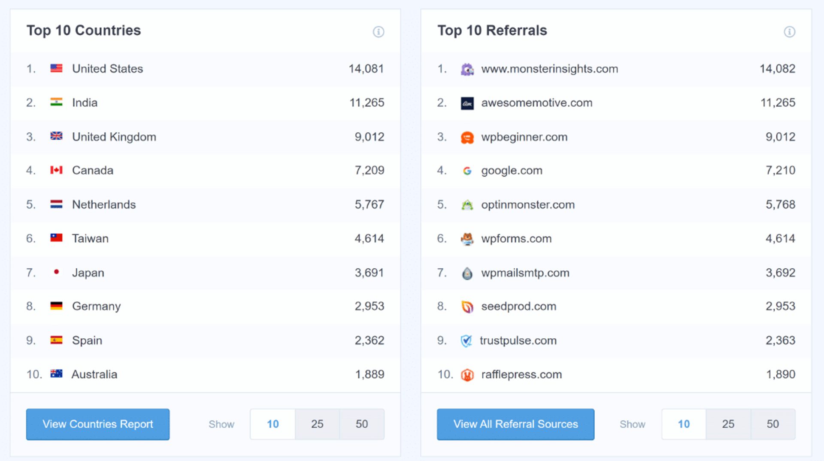The image size is (824, 461).
Task: Select the Google icon beside google.com
Action: [x=467, y=170]
